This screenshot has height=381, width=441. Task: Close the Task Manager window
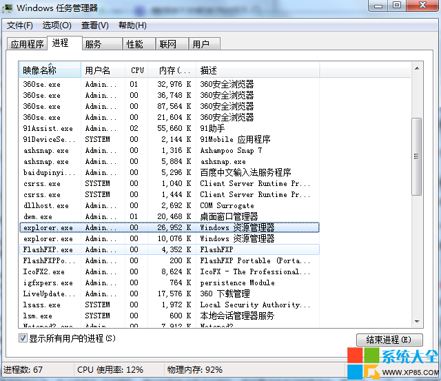click(422, 6)
